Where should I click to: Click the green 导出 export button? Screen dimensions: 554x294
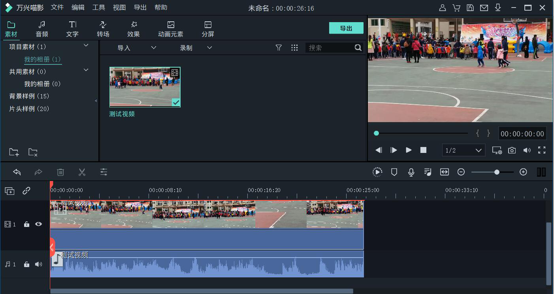(x=346, y=28)
